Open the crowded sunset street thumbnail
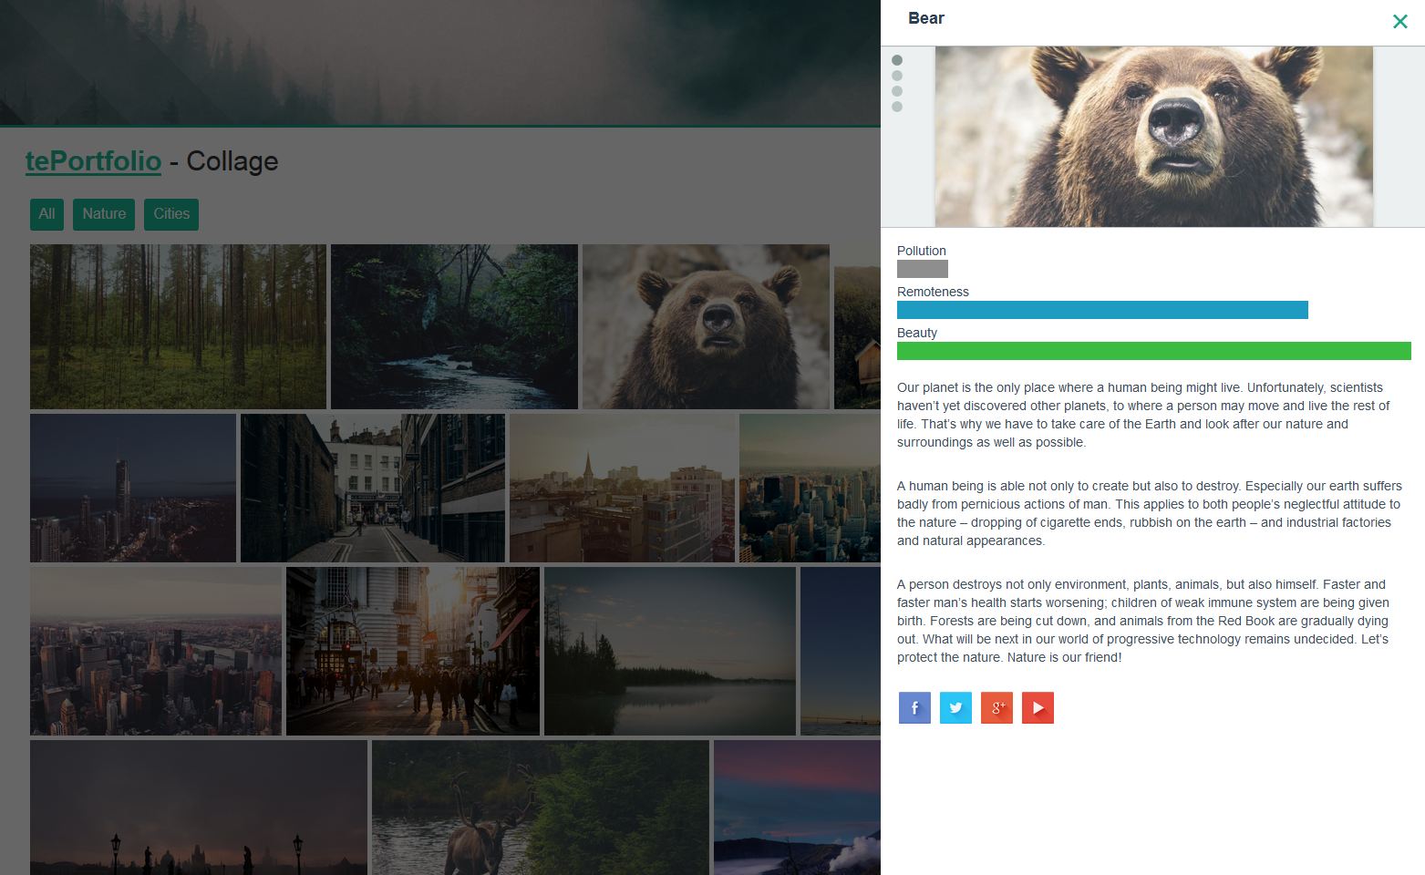1425x875 pixels. click(413, 651)
